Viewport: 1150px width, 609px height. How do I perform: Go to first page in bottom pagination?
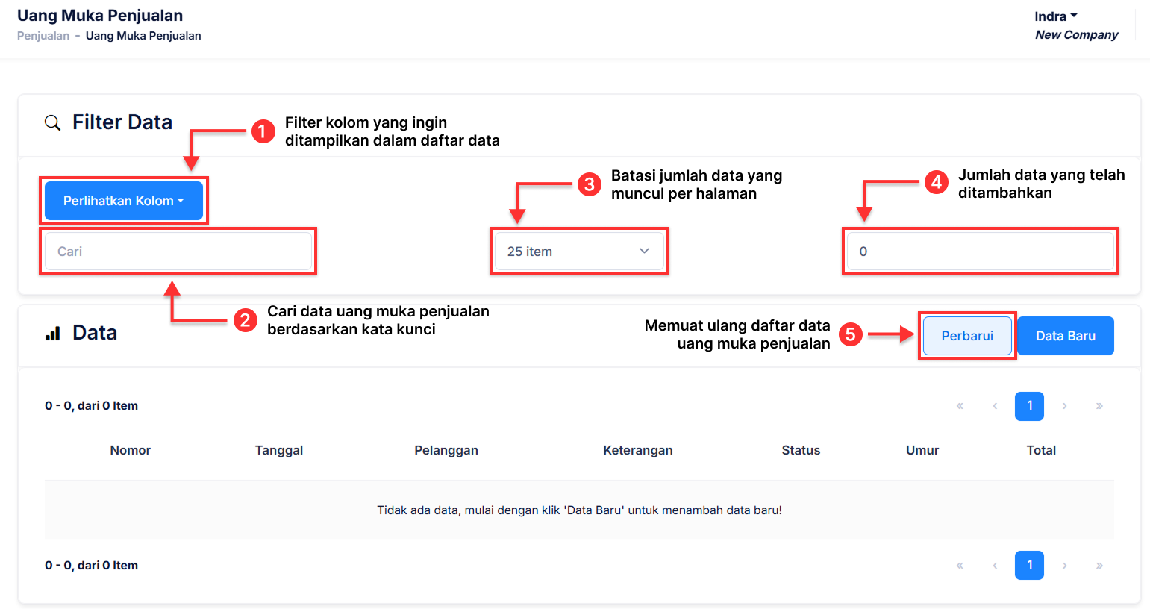click(960, 566)
